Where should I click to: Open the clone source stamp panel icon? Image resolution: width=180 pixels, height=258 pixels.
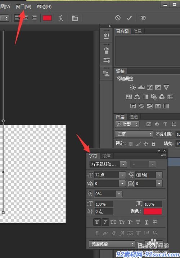[106, 74]
